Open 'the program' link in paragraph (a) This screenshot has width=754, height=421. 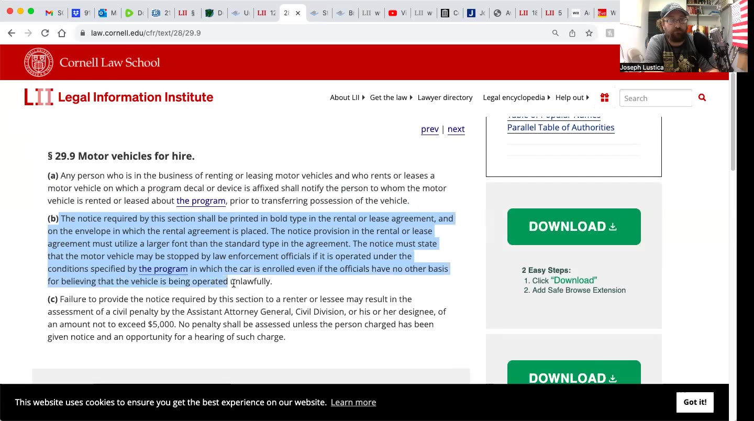pyautogui.click(x=201, y=201)
